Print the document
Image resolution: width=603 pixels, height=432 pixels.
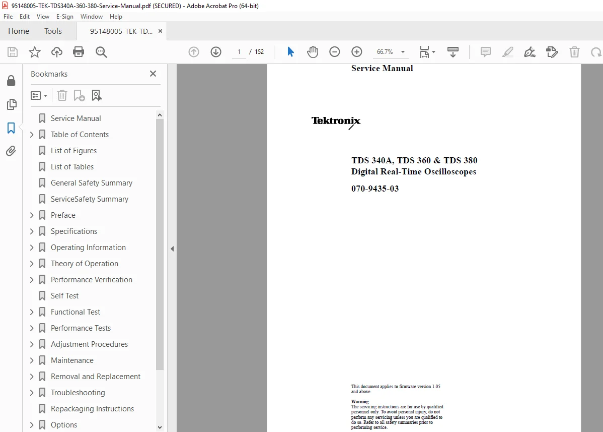coord(79,51)
